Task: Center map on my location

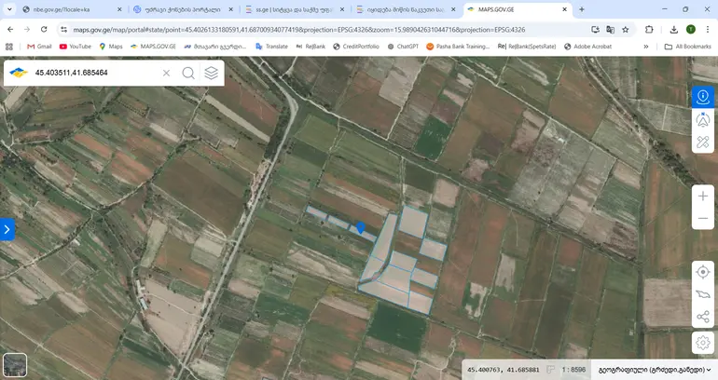Action: tap(703, 272)
